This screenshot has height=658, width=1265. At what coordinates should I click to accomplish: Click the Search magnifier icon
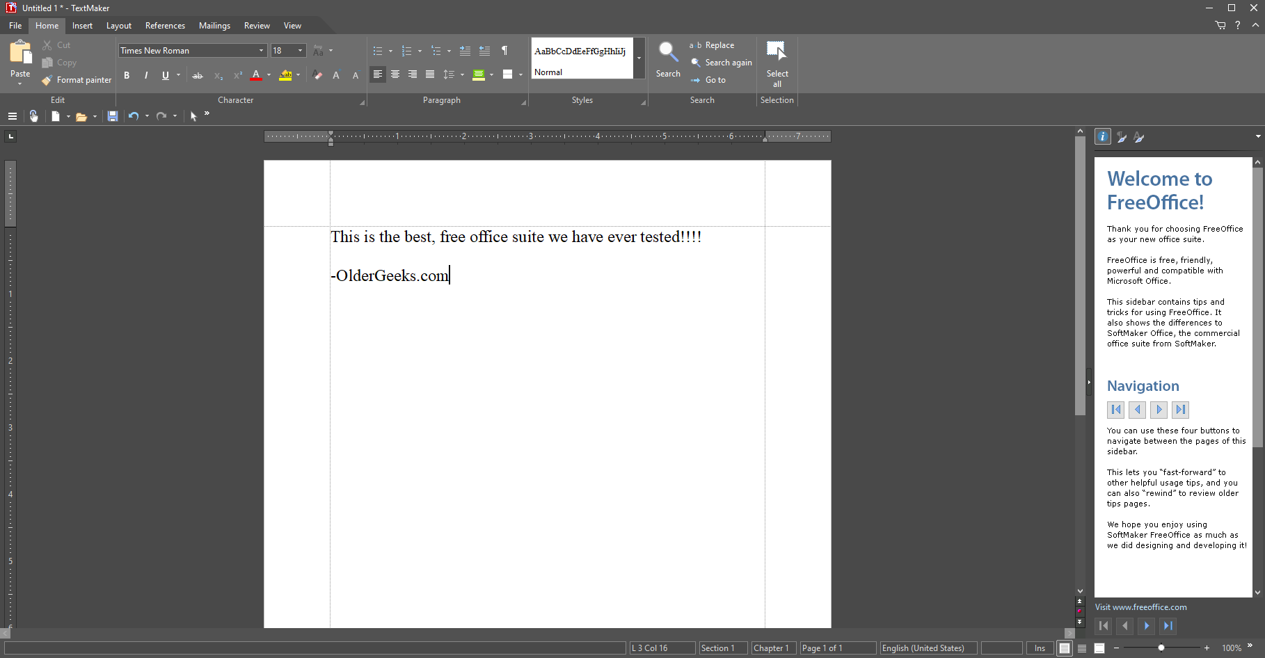click(x=668, y=52)
